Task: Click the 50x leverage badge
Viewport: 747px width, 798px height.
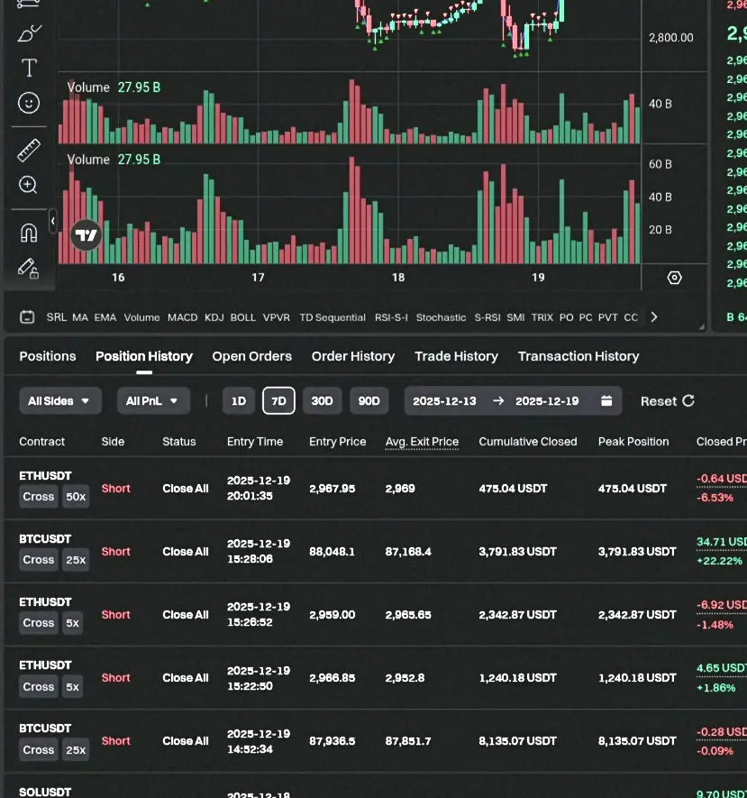Action: pyautogui.click(x=76, y=497)
